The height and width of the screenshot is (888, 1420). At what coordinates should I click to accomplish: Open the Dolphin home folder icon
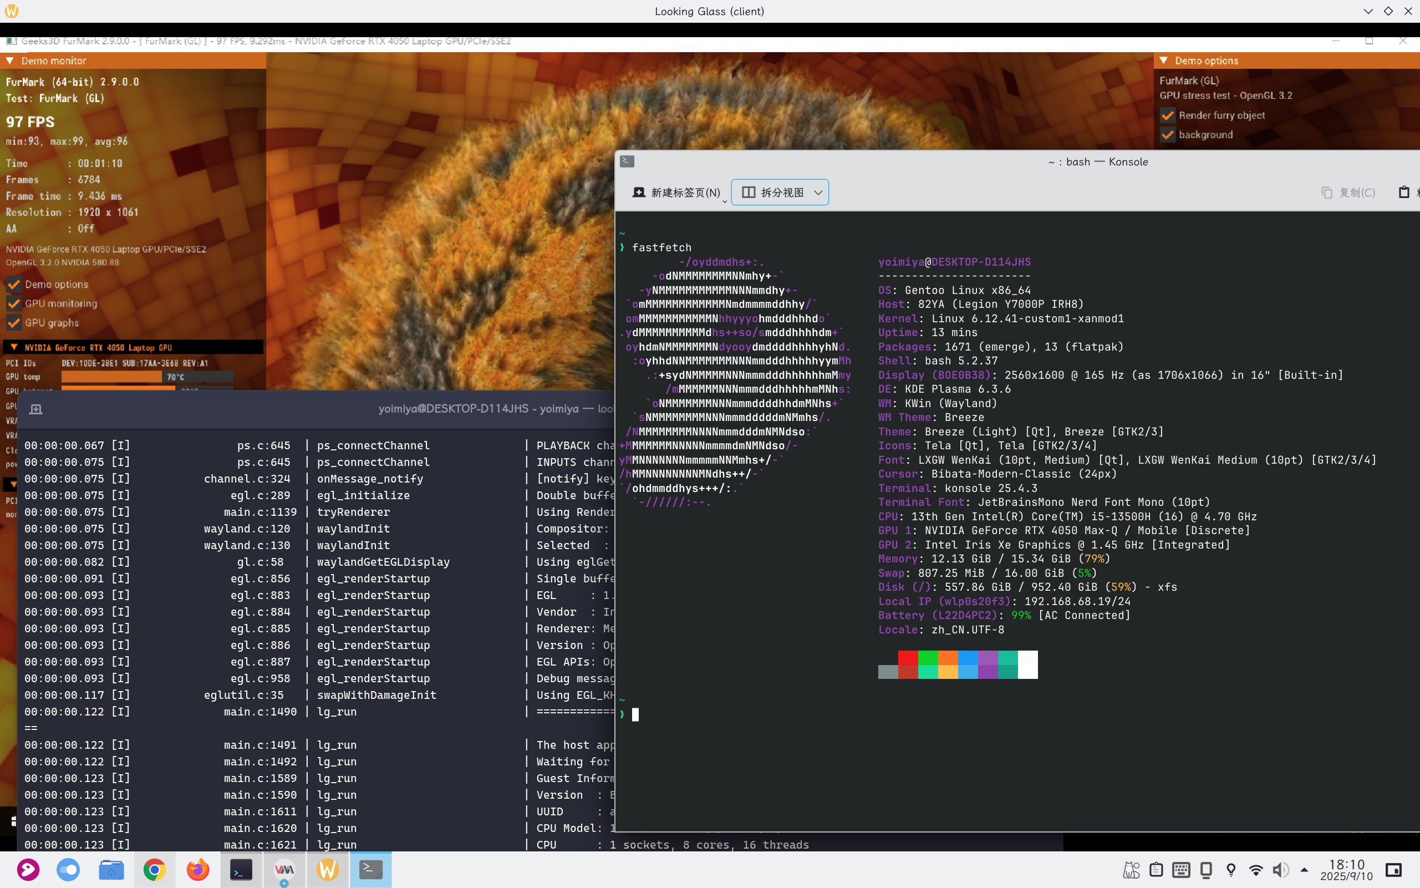(x=111, y=870)
